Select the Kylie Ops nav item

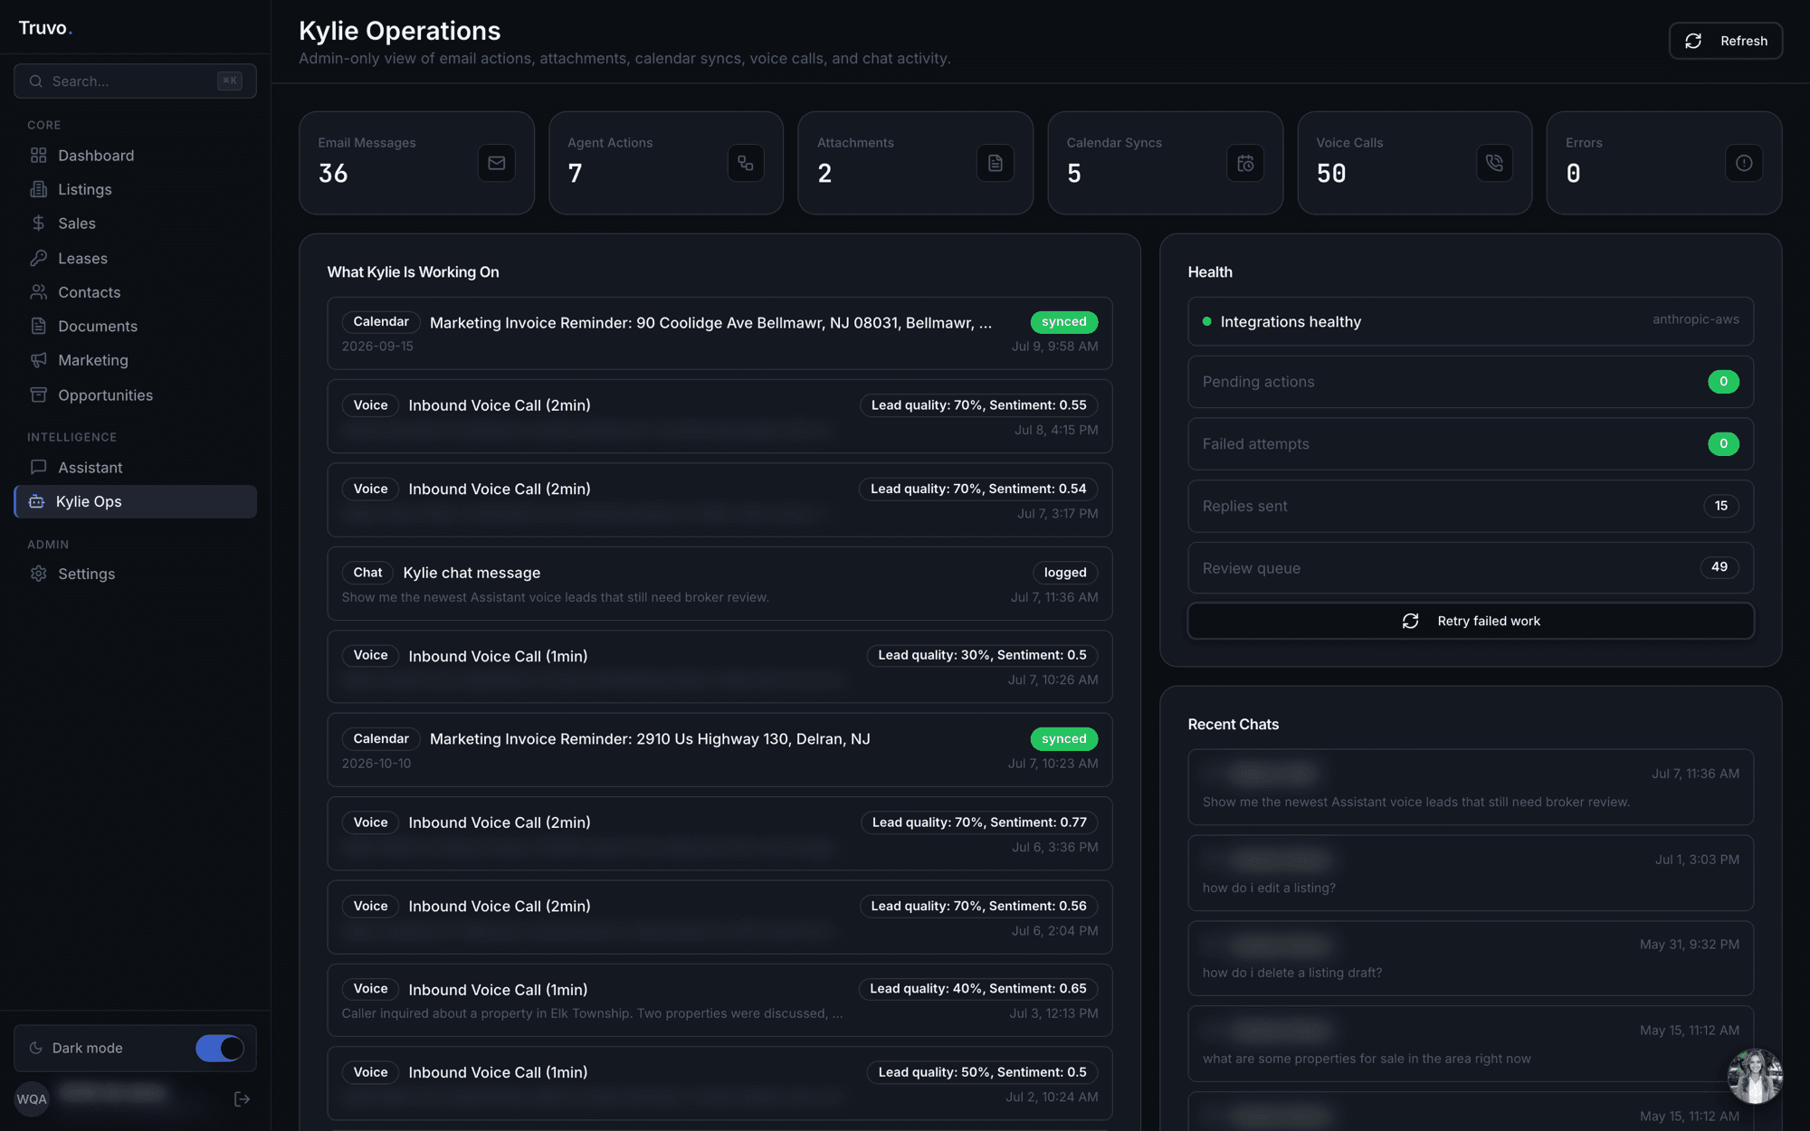(x=135, y=501)
